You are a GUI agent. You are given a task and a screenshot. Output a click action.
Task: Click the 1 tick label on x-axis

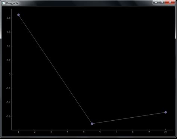19,132
